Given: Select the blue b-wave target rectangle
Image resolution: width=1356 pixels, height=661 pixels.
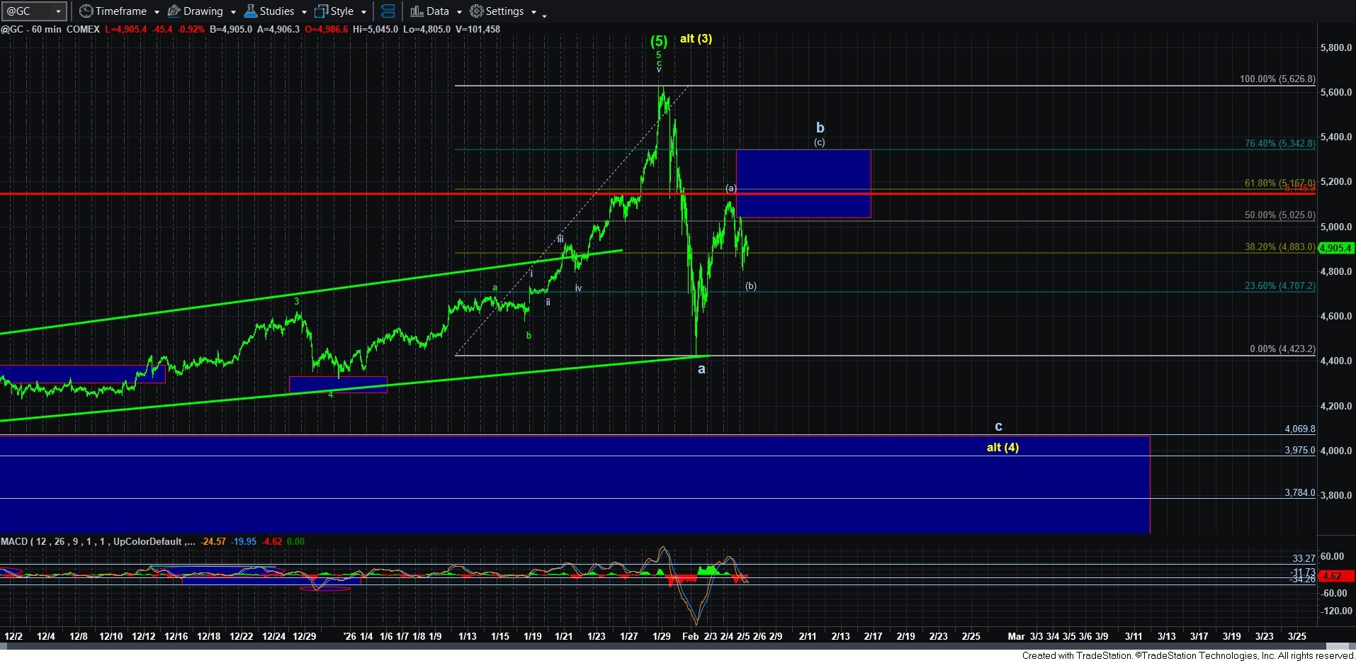Looking at the screenshot, I should pyautogui.click(x=803, y=183).
